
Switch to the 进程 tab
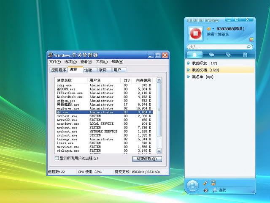pos(76,69)
